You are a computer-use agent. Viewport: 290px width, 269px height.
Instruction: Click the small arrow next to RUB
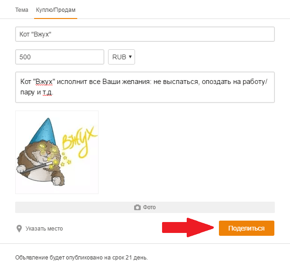[131, 57]
